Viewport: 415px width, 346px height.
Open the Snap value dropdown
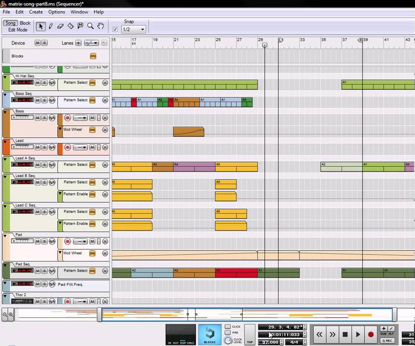[134, 29]
